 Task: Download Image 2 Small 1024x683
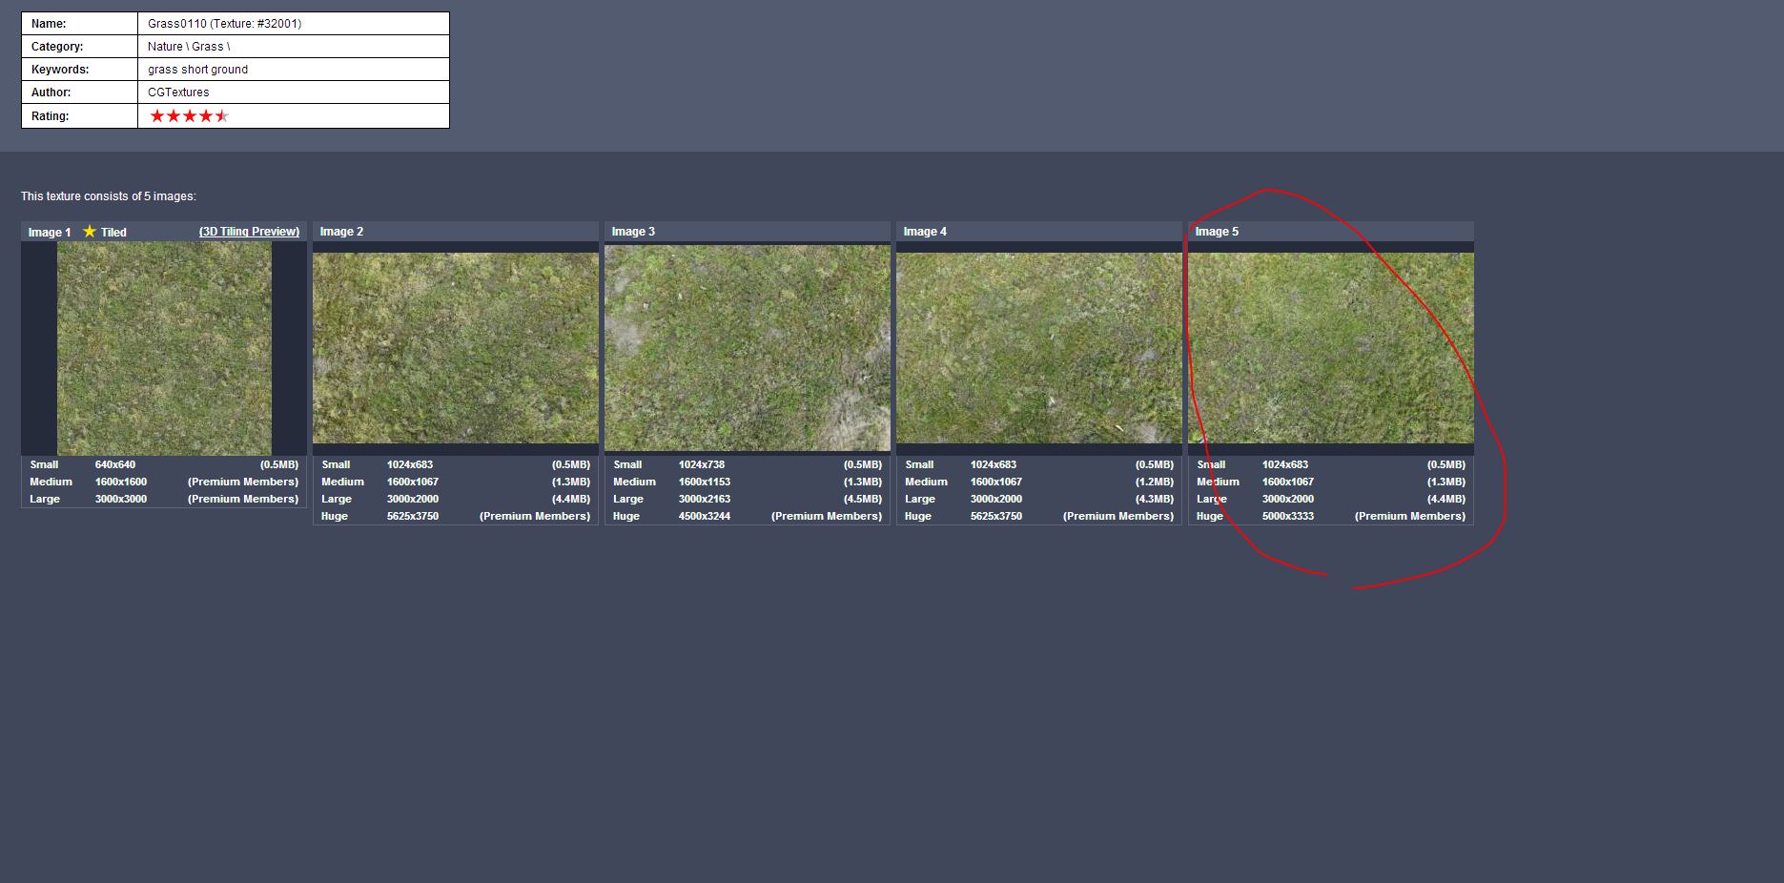coord(410,465)
